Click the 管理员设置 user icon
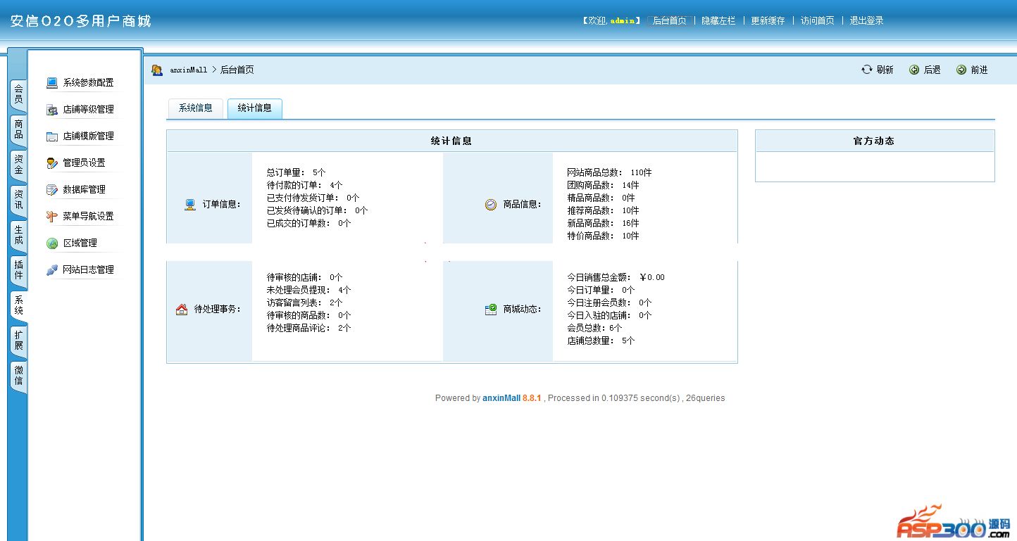Screen dimensions: 1017x541 pyautogui.click(x=52, y=163)
